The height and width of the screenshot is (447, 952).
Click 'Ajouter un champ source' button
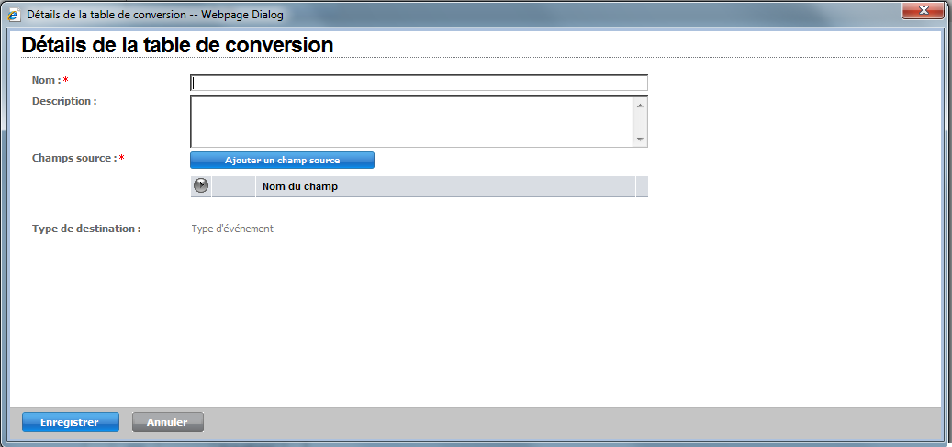pos(283,161)
